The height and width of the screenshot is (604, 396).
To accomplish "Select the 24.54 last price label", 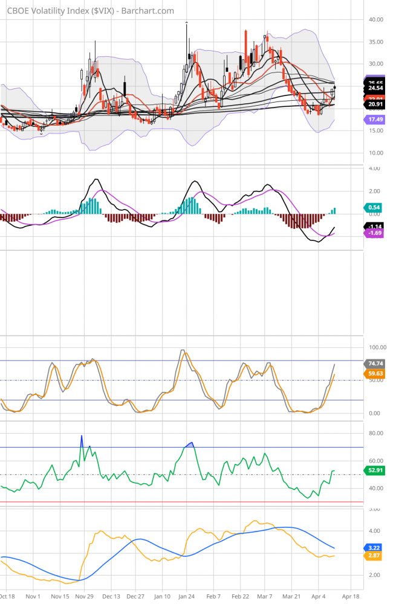I will tap(376, 88).
